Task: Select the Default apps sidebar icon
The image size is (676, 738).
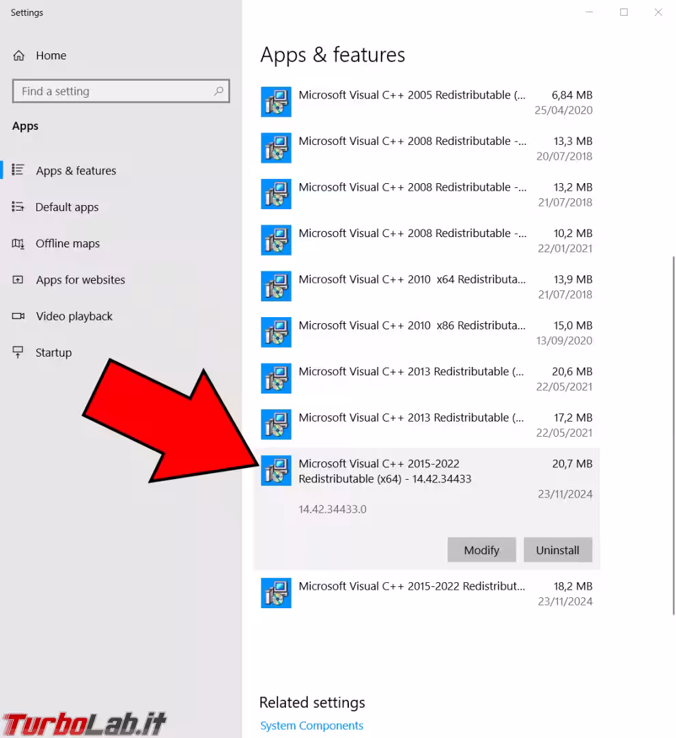Action: click(x=18, y=206)
